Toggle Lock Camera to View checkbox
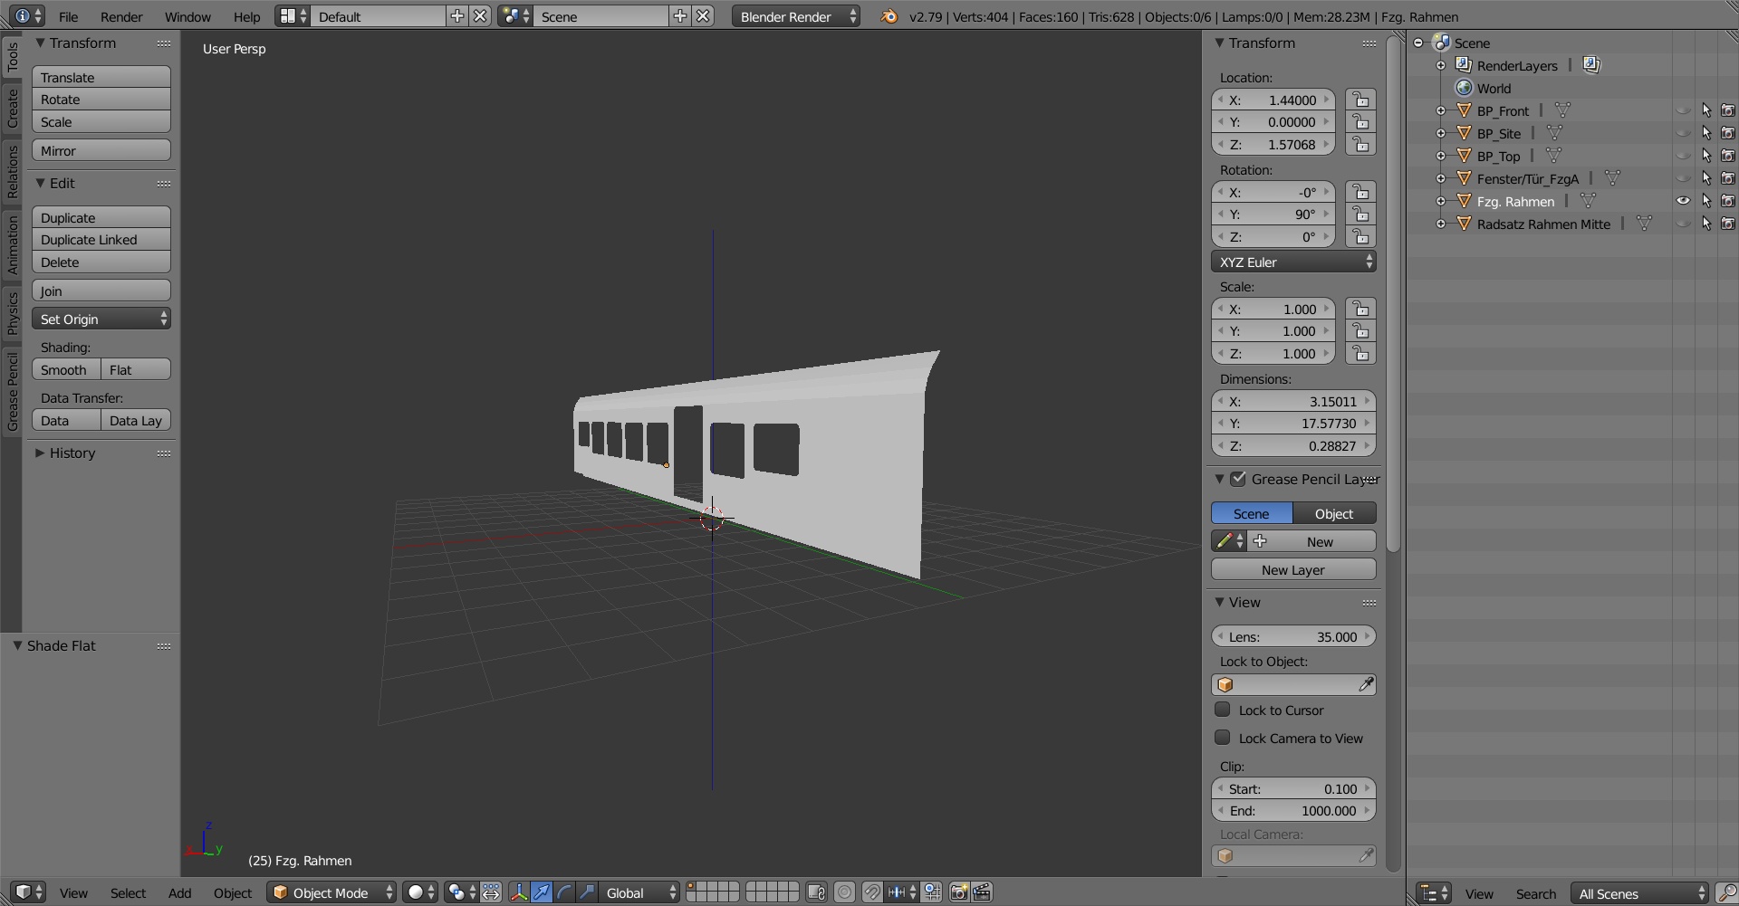 pyautogui.click(x=1223, y=738)
